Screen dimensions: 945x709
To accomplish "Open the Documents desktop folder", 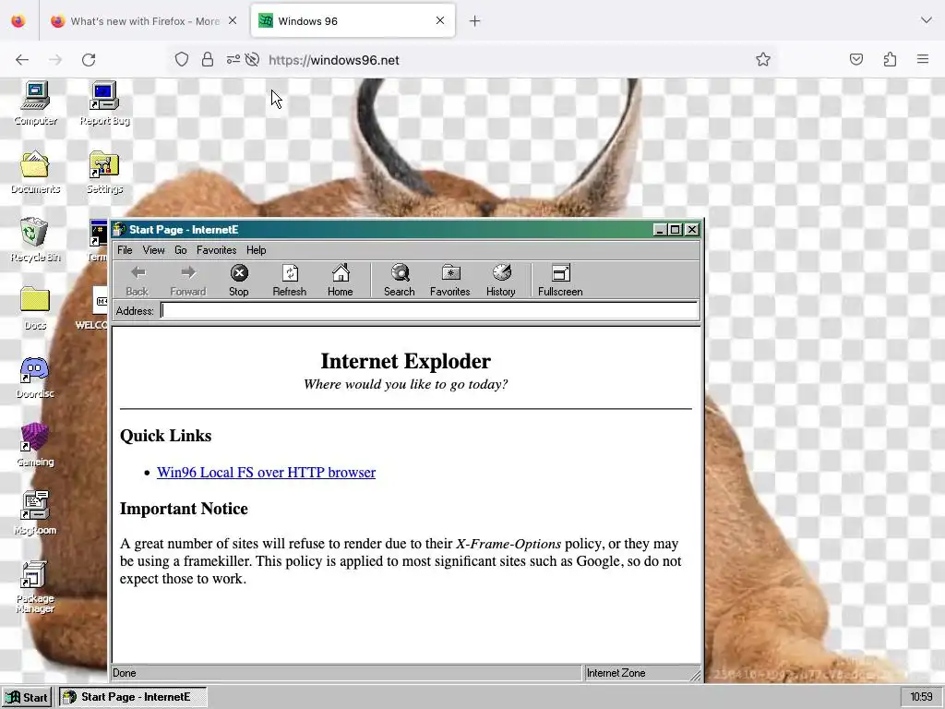I will (x=35, y=172).
